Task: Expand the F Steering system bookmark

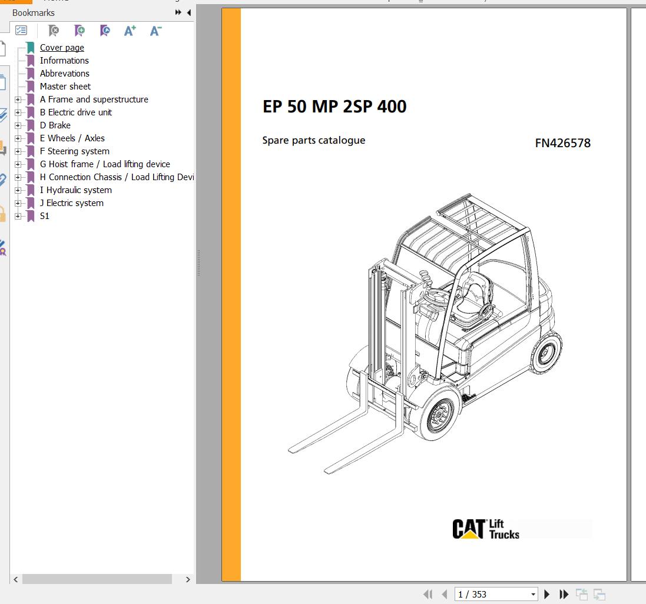Action: (x=18, y=151)
